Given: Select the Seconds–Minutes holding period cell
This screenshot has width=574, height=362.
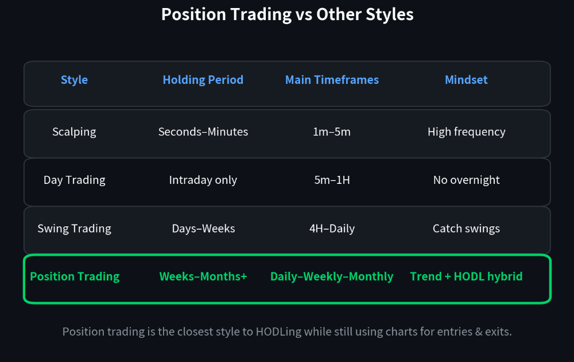Looking at the screenshot, I should tap(203, 132).
